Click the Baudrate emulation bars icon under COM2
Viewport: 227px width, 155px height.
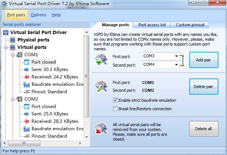pos(27,129)
